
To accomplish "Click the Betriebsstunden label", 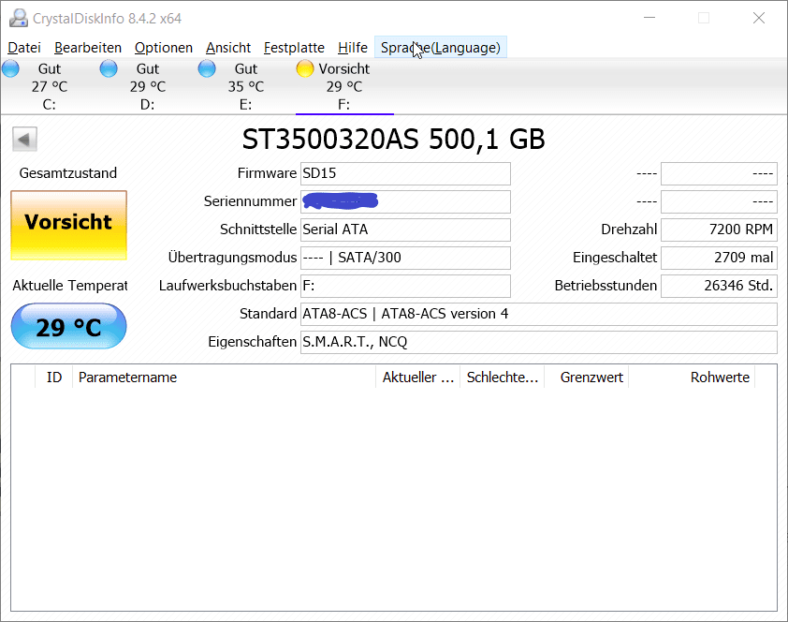I will point(606,286).
